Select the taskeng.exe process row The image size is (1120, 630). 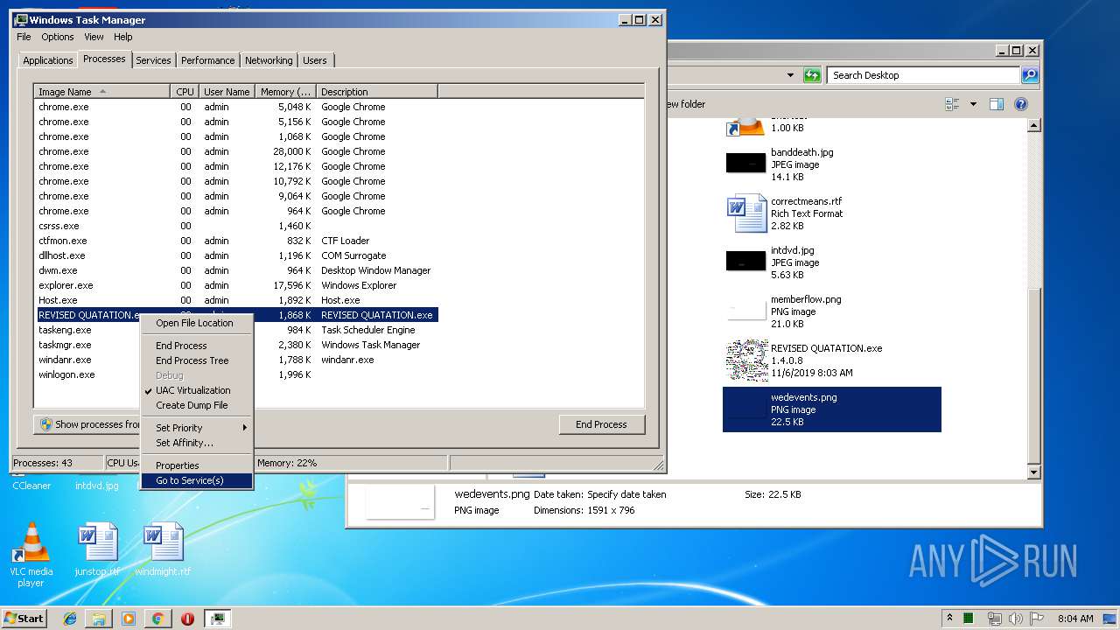[236, 330]
